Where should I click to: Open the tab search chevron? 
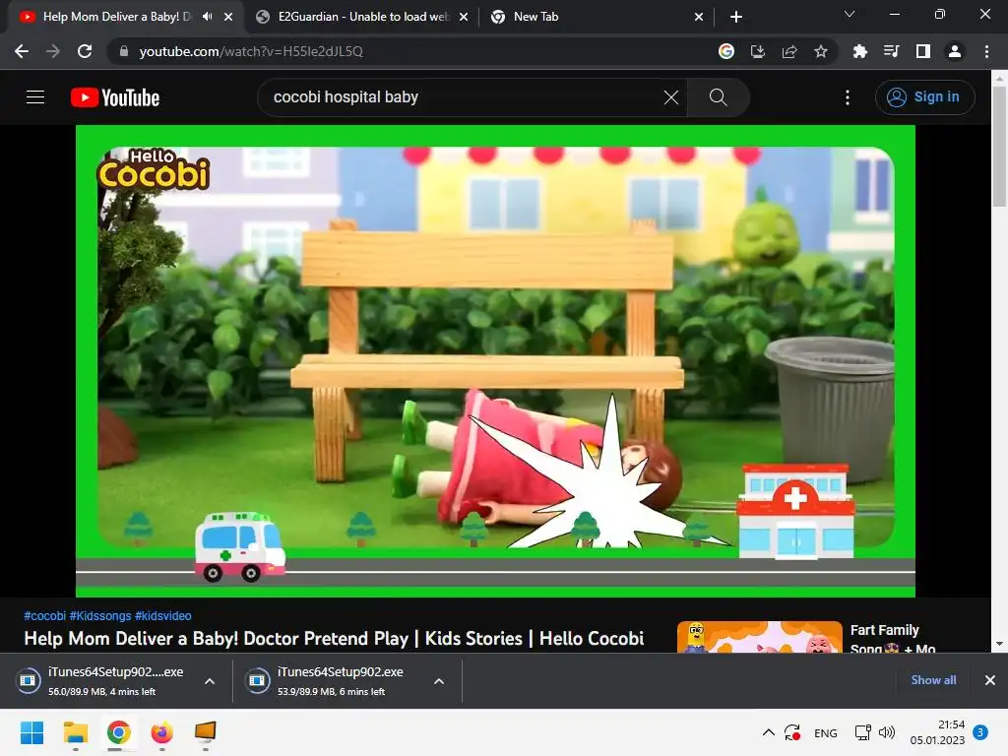[x=850, y=14]
